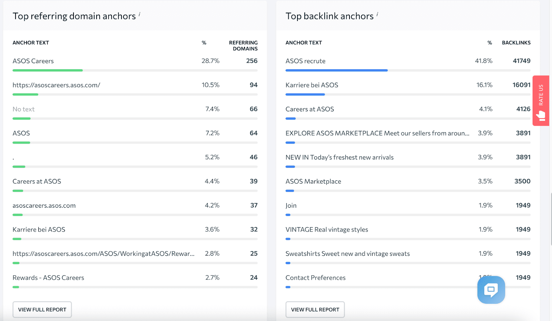552x321 pixels.
Task: Click the No text anchor row
Action: point(23,109)
